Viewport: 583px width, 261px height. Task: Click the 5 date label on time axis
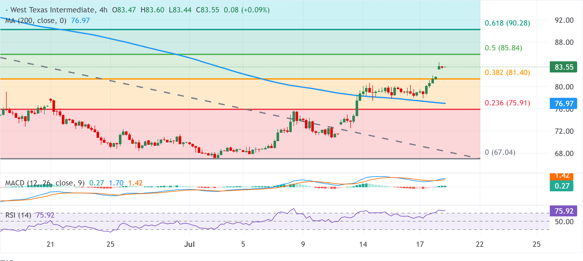[x=243, y=244]
